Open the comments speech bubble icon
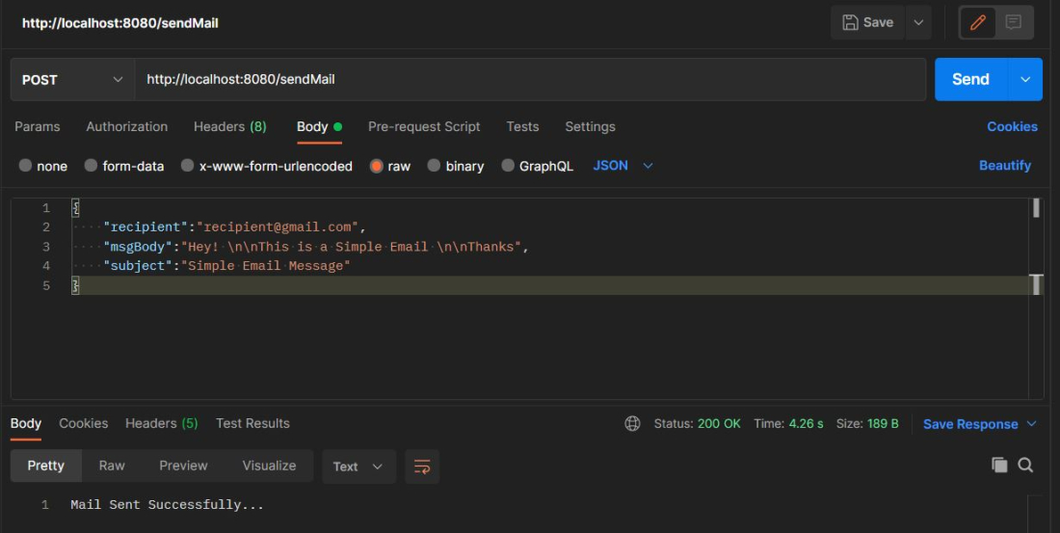This screenshot has width=1060, height=533. click(1014, 22)
